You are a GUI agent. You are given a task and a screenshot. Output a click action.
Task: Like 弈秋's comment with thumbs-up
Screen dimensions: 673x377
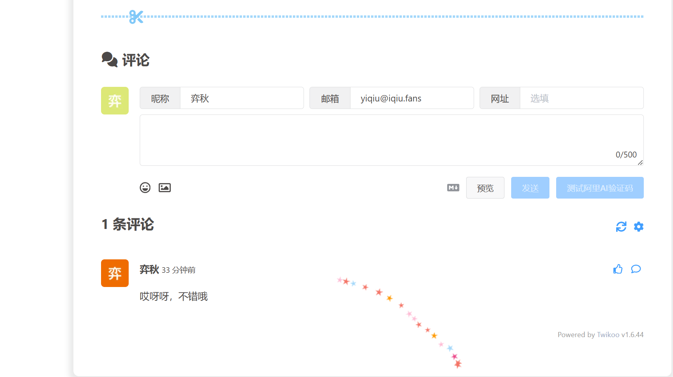[618, 269]
